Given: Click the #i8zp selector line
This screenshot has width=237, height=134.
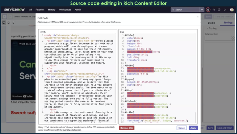Looking at the screenshot, I should click(x=128, y=90).
